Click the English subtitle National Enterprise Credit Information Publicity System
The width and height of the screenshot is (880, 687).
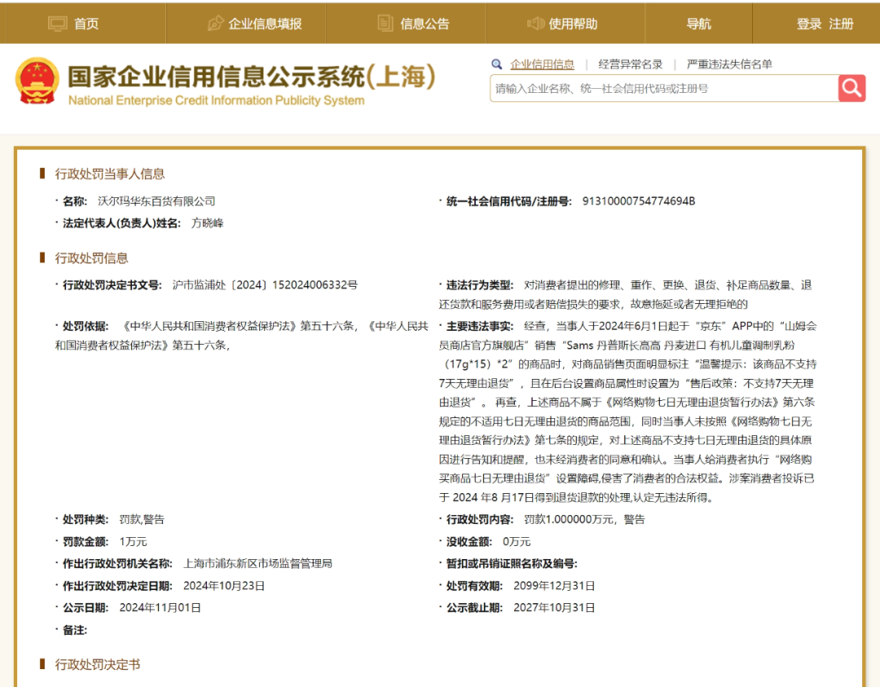(x=216, y=100)
